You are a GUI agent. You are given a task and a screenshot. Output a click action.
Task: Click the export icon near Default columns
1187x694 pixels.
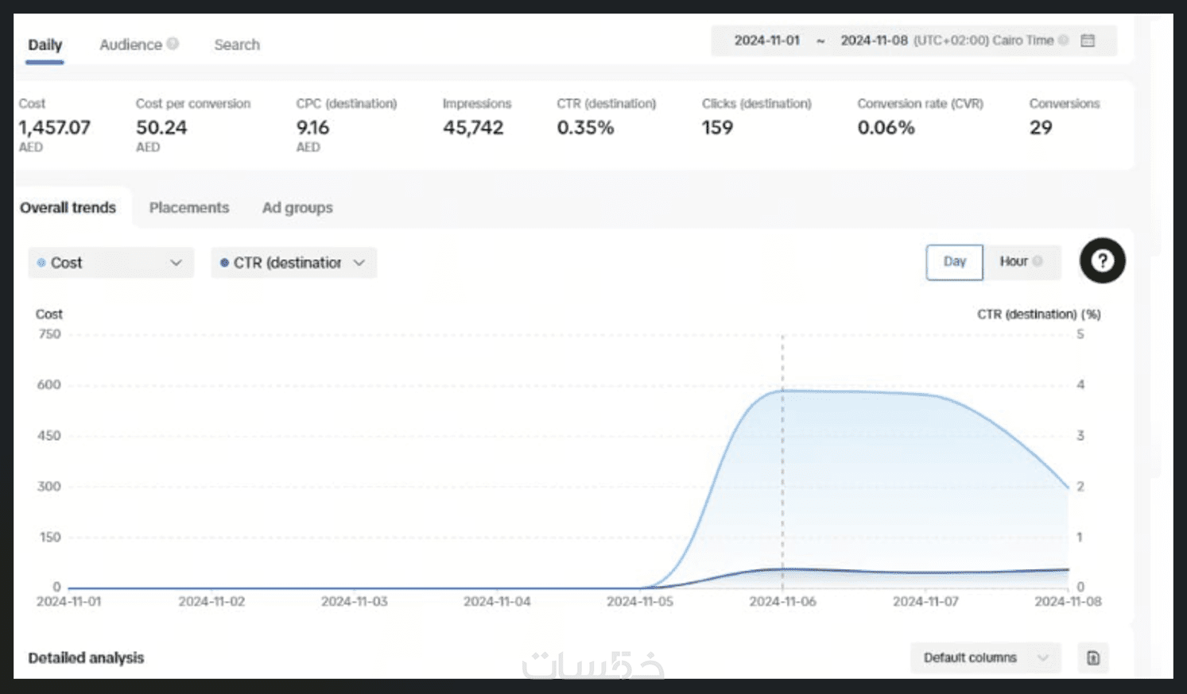pos(1093,657)
